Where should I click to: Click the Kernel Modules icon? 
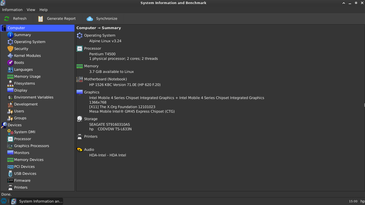point(10,56)
